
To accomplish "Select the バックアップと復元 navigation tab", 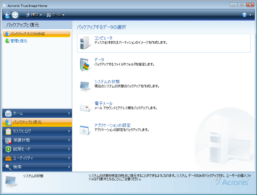I will coord(37,122).
